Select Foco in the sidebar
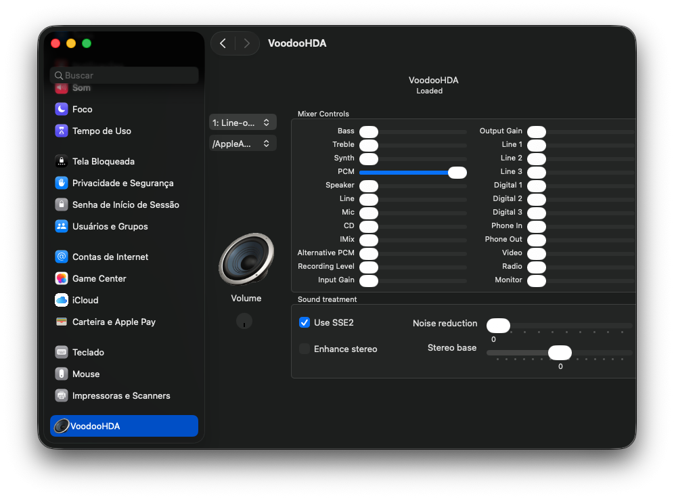 [x=125, y=109]
